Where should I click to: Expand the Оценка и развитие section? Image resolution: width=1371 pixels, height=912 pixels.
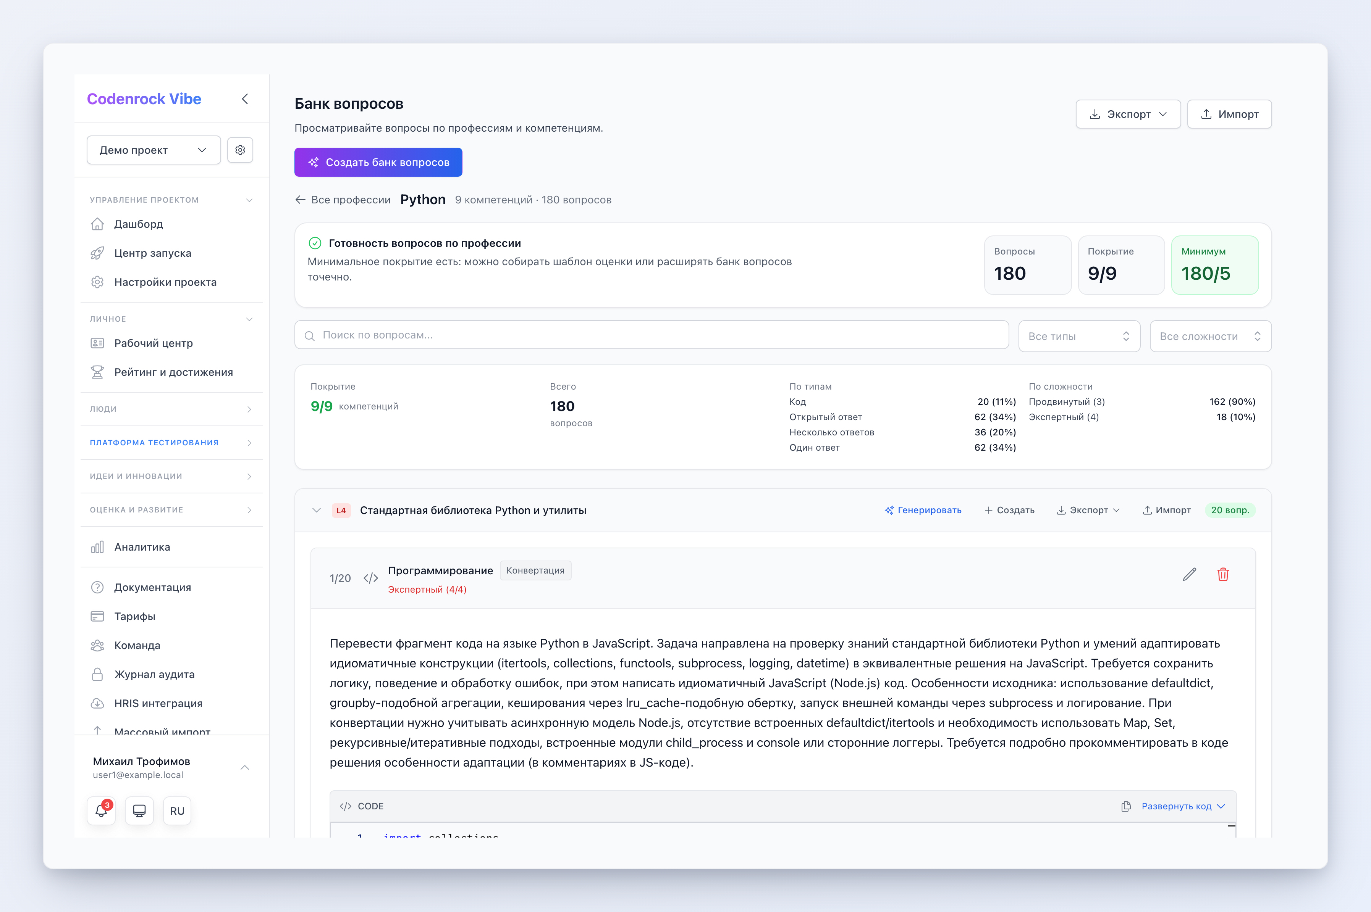point(172,510)
